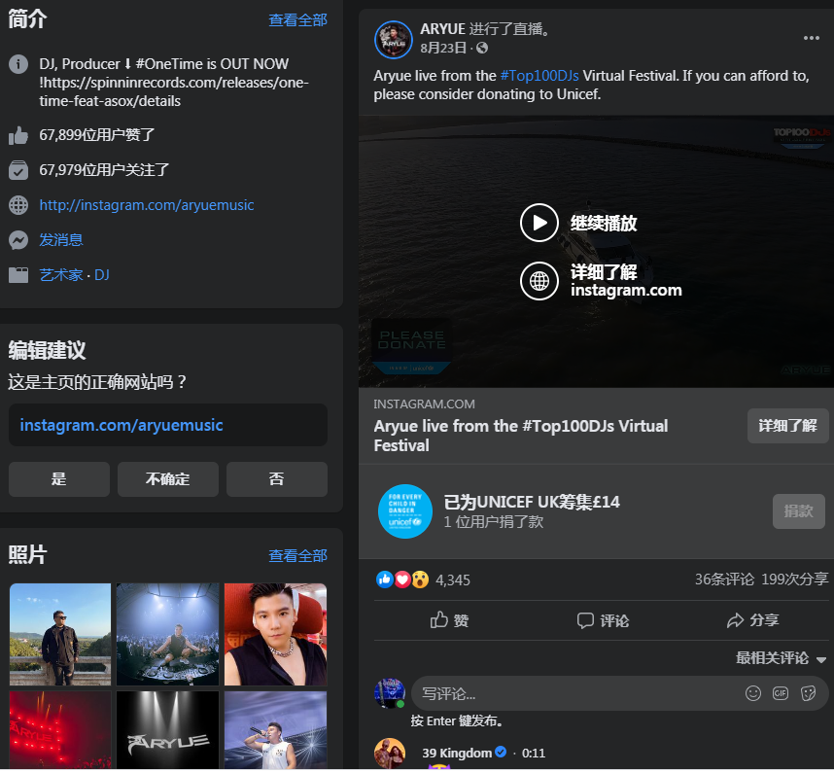This screenshot has width=834, height=773.
Task: Click the 评论 comment button
Action: coord(603,620)
